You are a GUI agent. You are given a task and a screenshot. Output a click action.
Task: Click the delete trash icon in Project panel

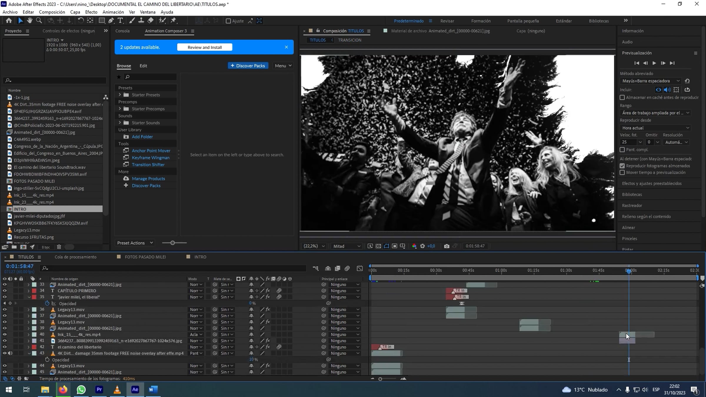[59, 247]
